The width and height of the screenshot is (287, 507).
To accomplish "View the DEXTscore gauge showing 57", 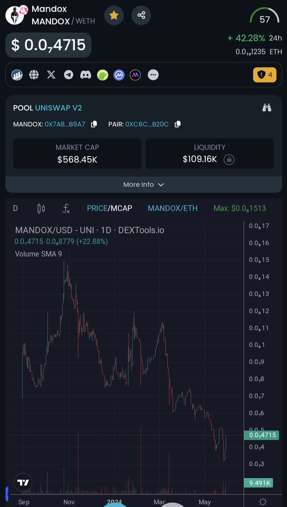I will click(265, 16).
